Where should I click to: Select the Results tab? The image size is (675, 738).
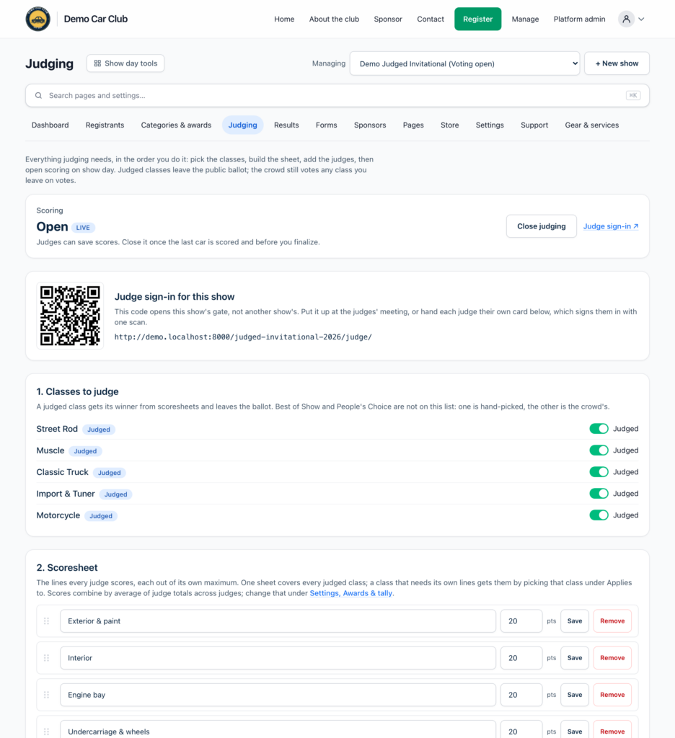[286, 125]
